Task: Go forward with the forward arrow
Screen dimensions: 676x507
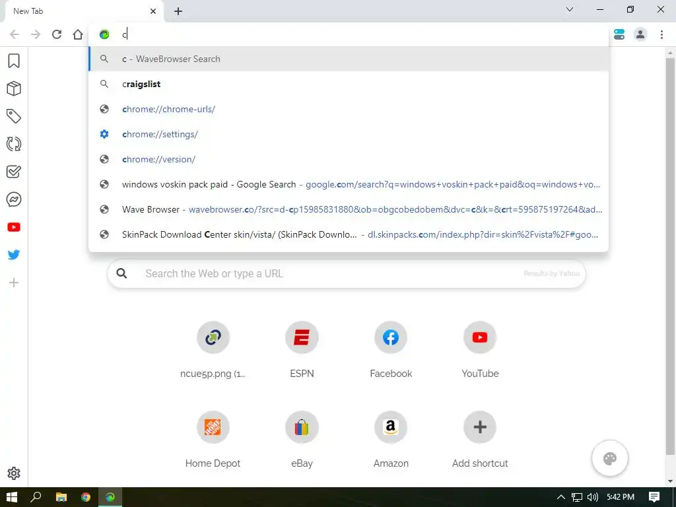Action: point(36,34)
